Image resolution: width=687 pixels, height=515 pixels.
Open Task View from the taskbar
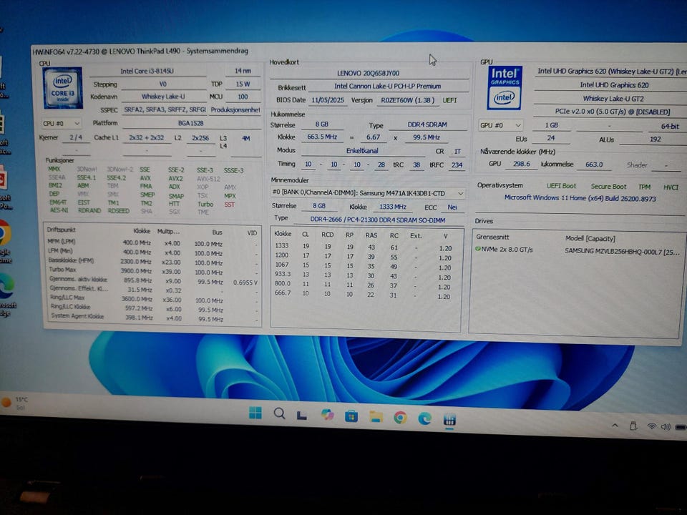301,415
